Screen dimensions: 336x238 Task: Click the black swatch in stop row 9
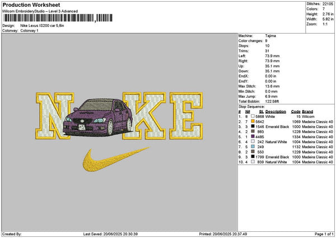pyautogui.click(x=253, y=157)
